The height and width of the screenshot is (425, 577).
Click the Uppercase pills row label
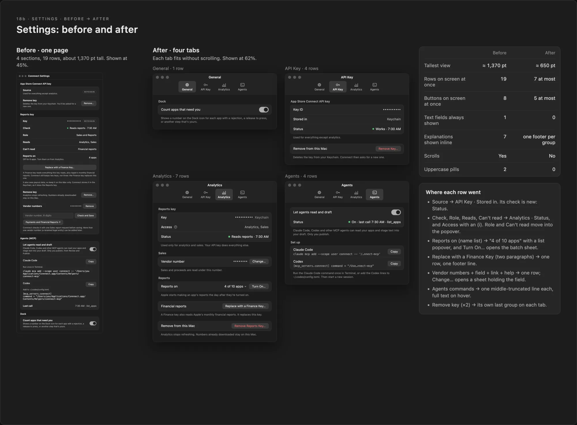click(441, 169)
